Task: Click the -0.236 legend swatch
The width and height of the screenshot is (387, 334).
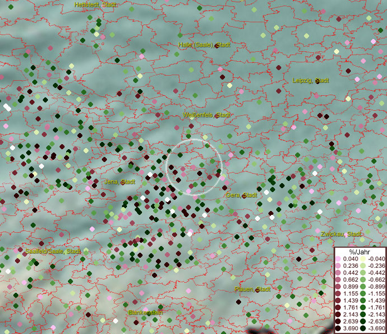Action: [x=363, y=266]
